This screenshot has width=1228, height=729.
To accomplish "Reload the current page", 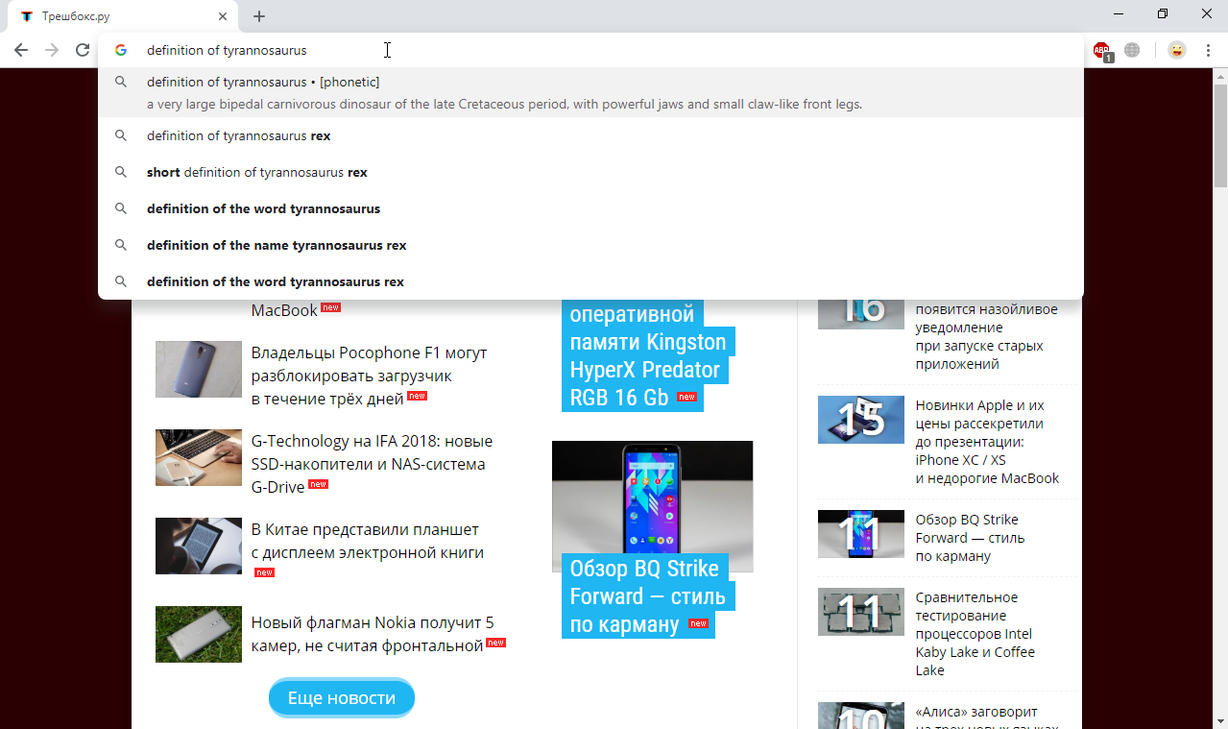I will pyautogui.click(x=83, y=50).
